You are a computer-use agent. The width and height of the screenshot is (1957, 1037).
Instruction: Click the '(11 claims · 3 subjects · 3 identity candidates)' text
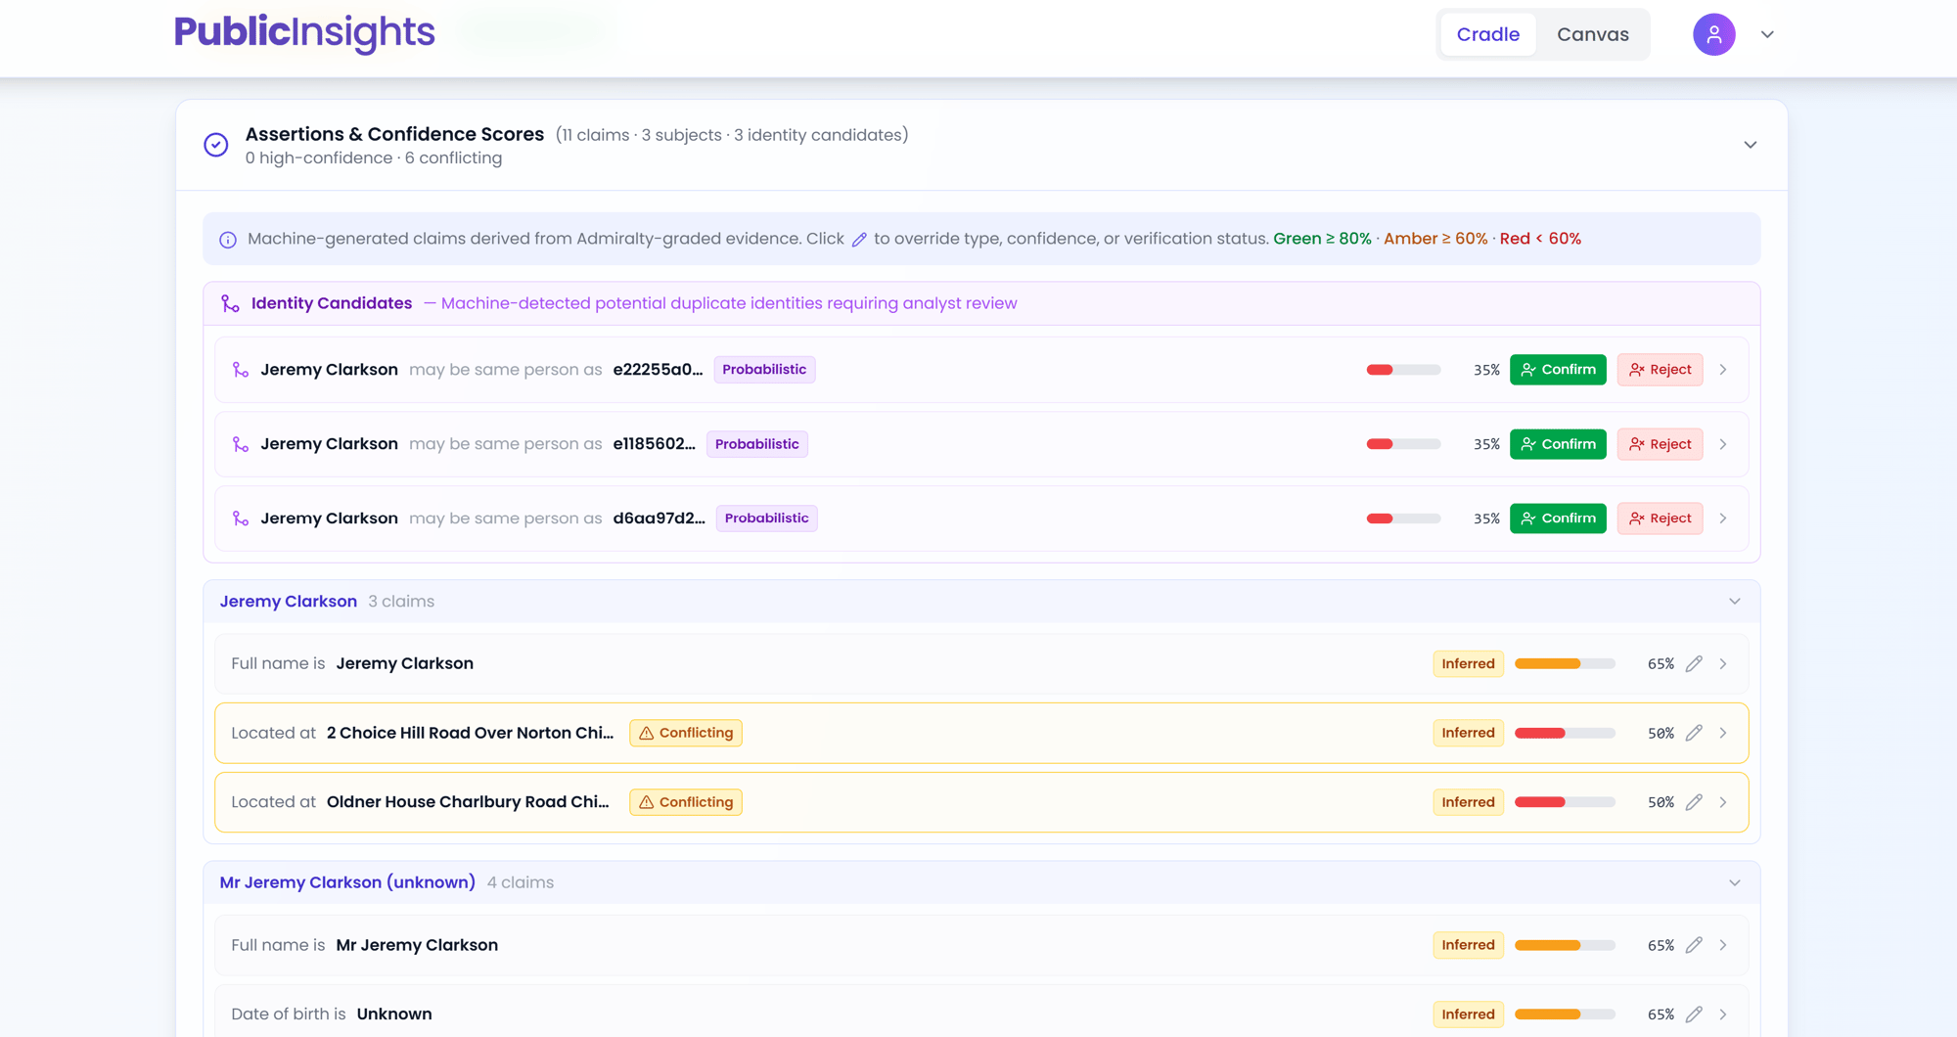[732, 135]
